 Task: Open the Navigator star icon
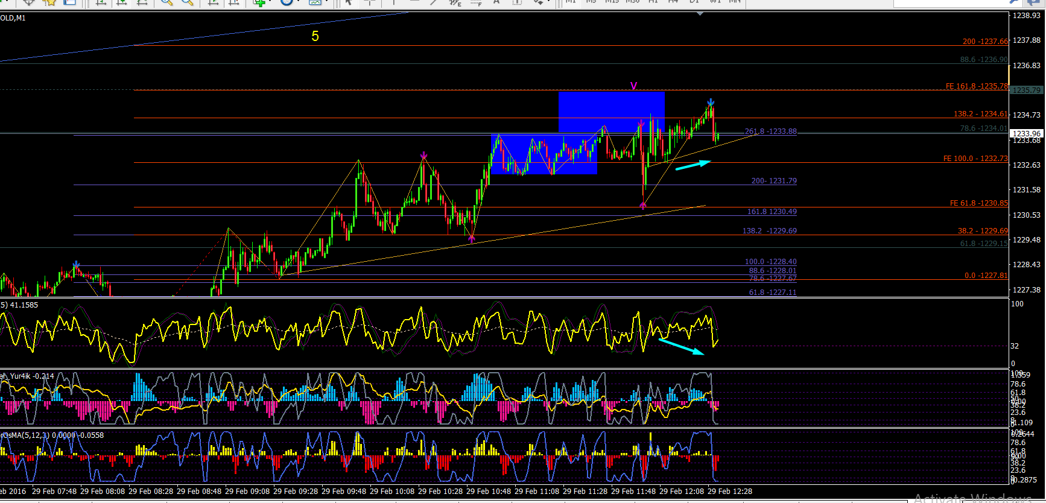click(x=50, y=2)
